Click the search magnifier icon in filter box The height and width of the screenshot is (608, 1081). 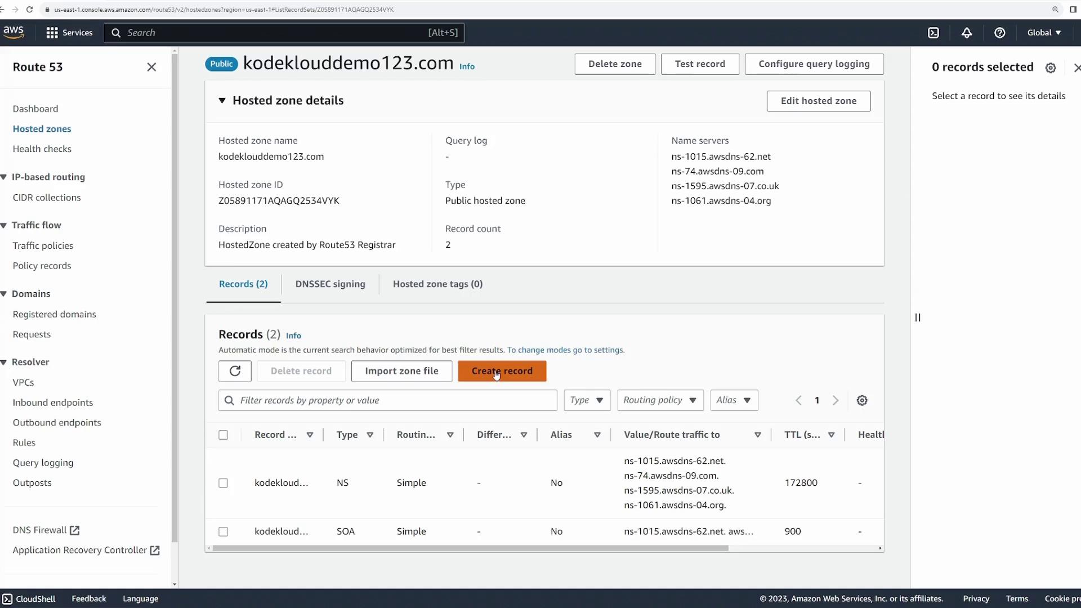pos(229,400)
